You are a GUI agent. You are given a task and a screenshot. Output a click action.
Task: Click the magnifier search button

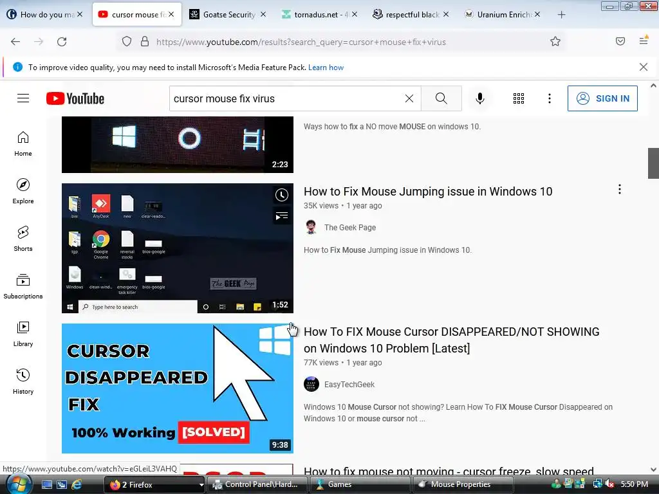click(441, 98)
